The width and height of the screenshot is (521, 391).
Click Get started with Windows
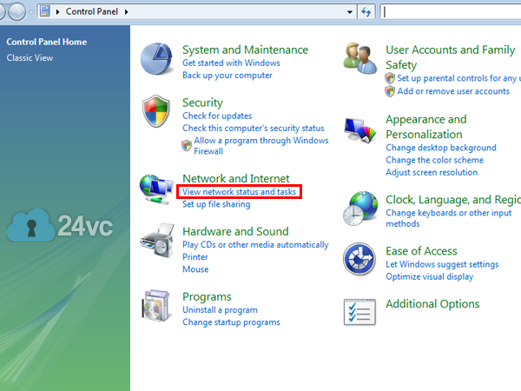[231, 63]
